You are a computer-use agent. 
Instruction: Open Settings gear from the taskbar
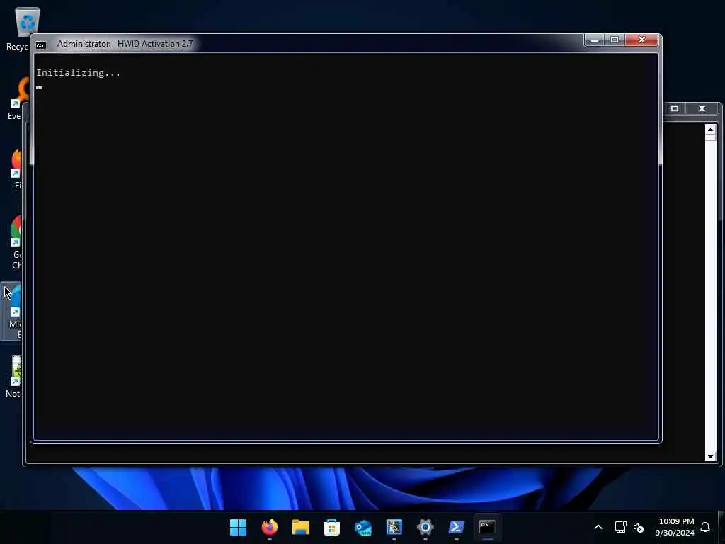point(425,527)
